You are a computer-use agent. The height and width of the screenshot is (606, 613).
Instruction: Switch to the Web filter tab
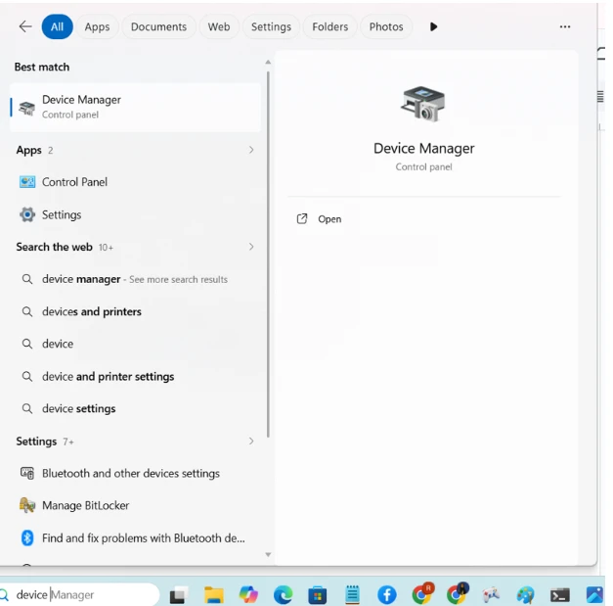coord(219,26)
